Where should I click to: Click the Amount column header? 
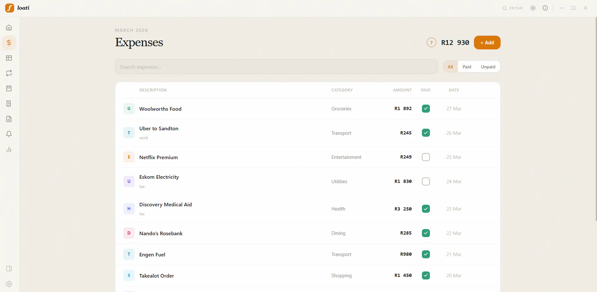pos(402,90)
